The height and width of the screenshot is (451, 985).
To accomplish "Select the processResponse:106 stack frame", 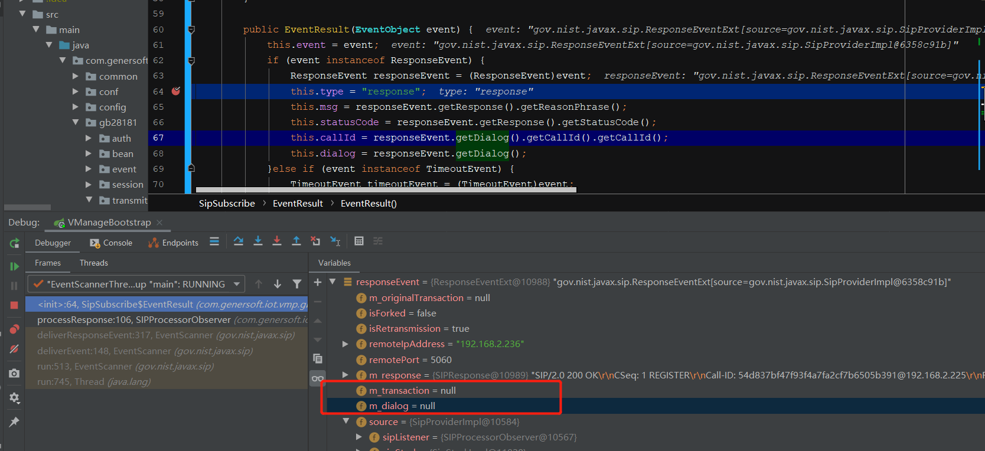I will click(167, 320).
